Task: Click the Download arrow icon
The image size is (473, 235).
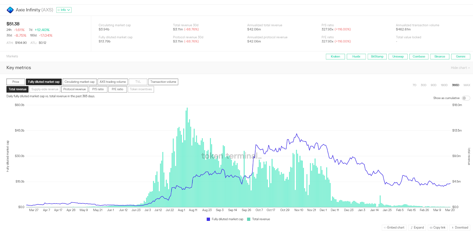Action: [x=453, y=228]
